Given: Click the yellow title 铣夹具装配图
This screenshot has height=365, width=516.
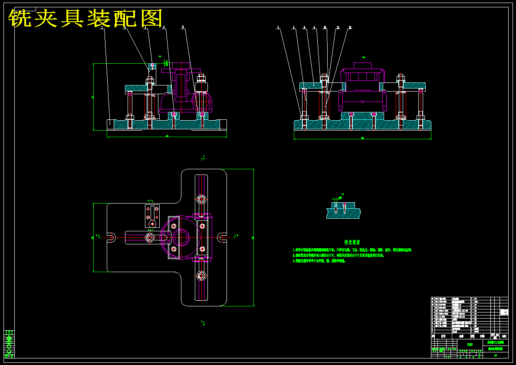Looking at the screenshot, I should click(85, 18).
